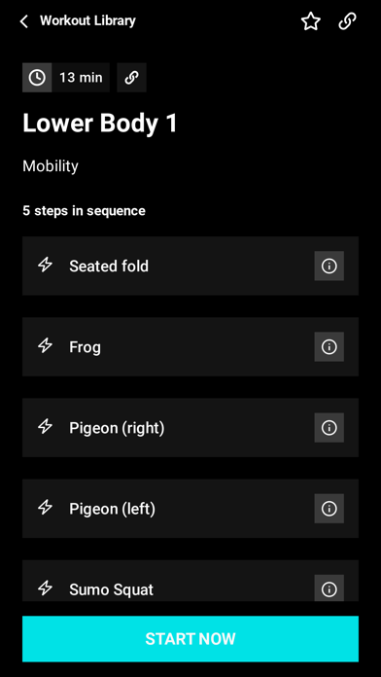This screenshot has height=677, width=381.
Task: Tap the link icon in top header
Action: [347, 21]
